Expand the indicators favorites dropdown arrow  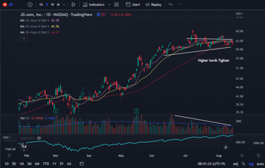pos(109,5)
